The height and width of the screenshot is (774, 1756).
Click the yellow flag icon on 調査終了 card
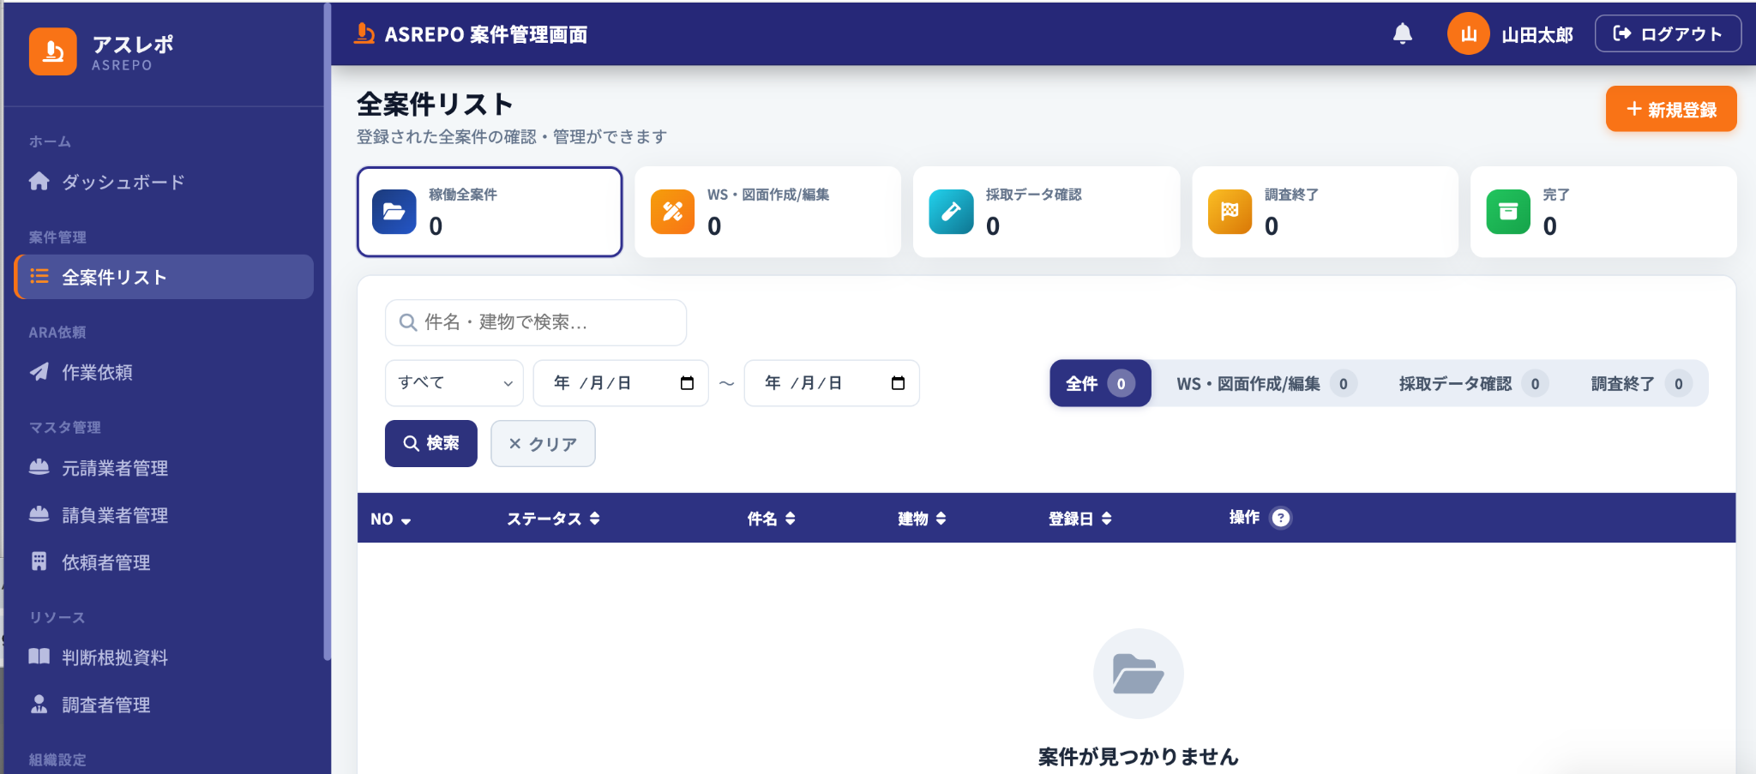pyautogui.click(x=1230, y=212)
